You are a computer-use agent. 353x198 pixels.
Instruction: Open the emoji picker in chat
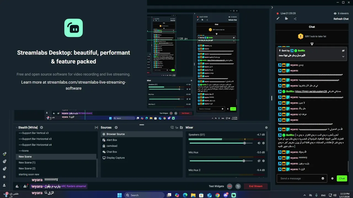(x=323, y=178)
